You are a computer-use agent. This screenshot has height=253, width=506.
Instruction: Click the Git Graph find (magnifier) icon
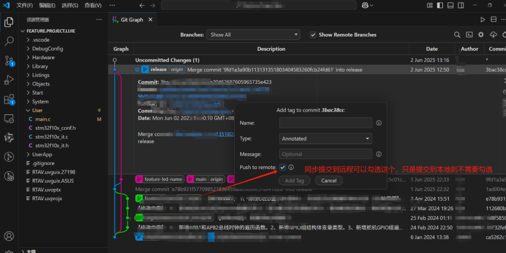457,35
